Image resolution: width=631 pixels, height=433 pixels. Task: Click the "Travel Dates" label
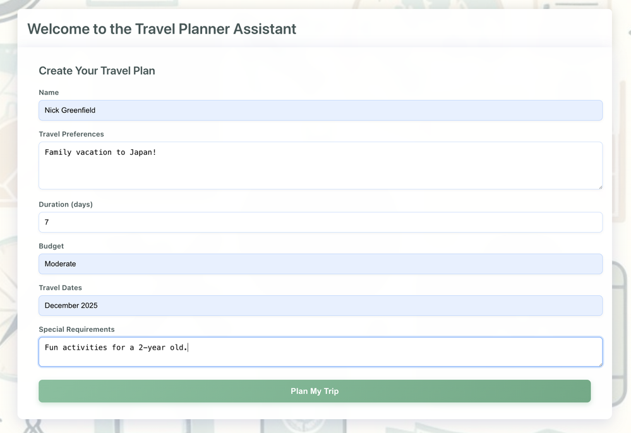(x=61, y=288)
